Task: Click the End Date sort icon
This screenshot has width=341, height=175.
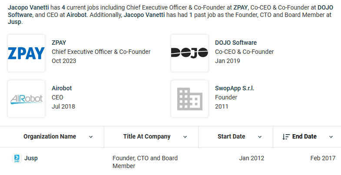Action: click(x=286, y=137)
